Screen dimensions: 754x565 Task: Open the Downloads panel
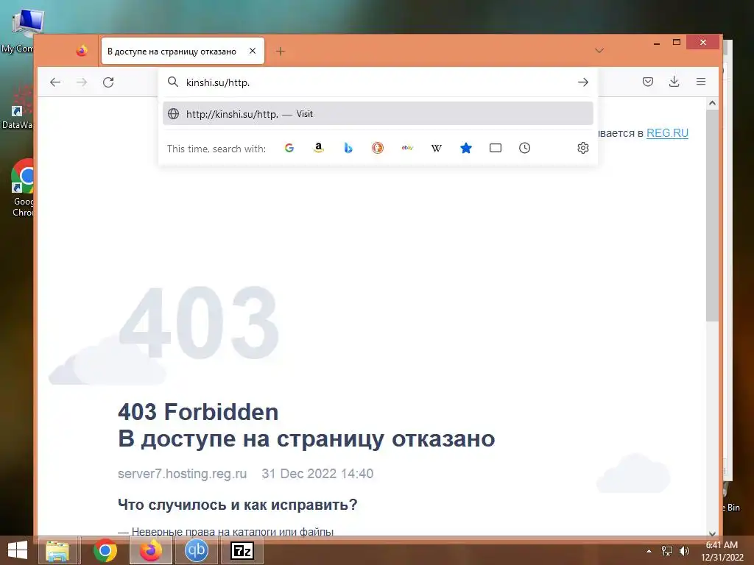pos(674,82)
